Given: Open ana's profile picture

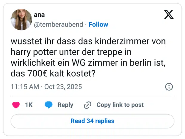Looking at the screenshot, I should 21,20.
